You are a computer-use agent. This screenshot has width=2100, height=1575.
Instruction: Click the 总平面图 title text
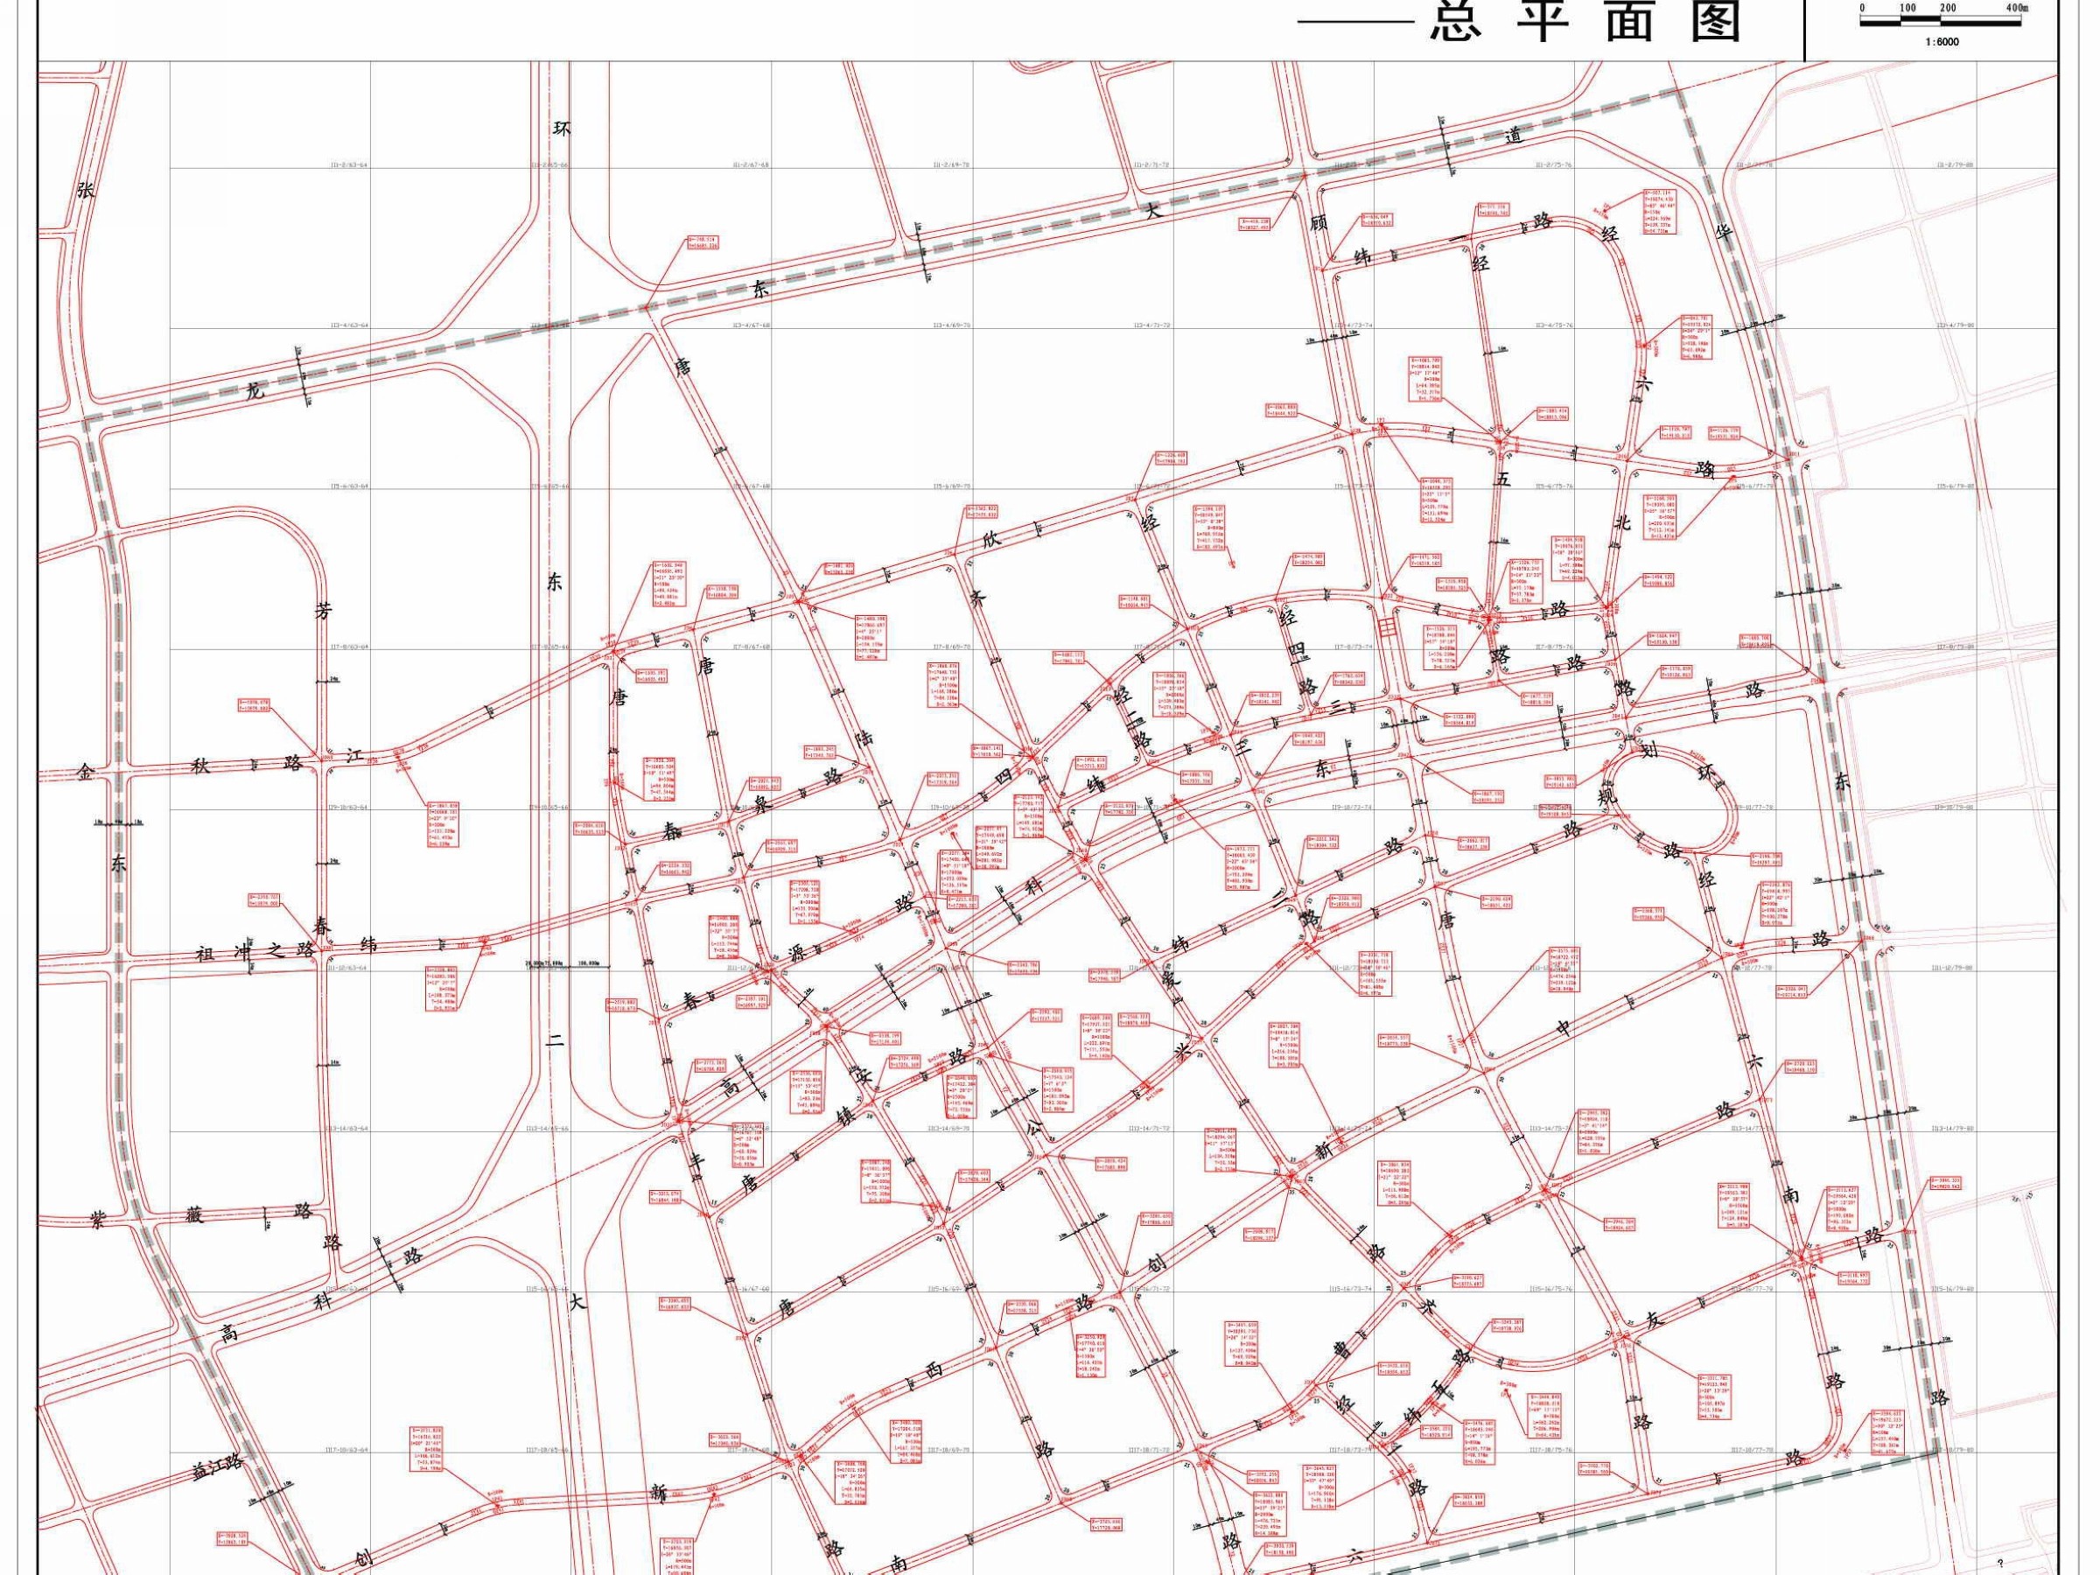[x=1586, y=21]
